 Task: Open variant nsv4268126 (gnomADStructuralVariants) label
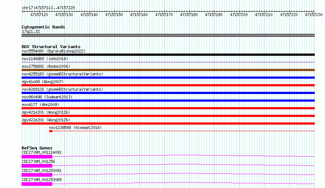62,89
